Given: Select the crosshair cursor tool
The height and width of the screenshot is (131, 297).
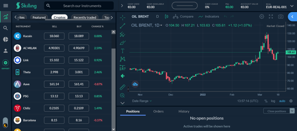Looking at the screenshot, I should point(123,18).
